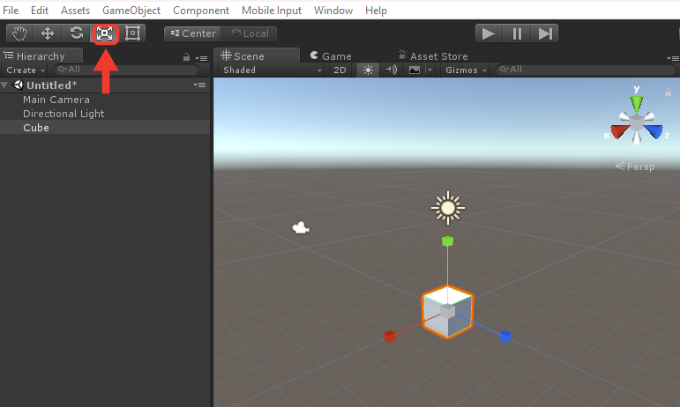Open the Mobile Input menu
The height and width of the screenshot is (407, 680).
click(x=272, y=11)
